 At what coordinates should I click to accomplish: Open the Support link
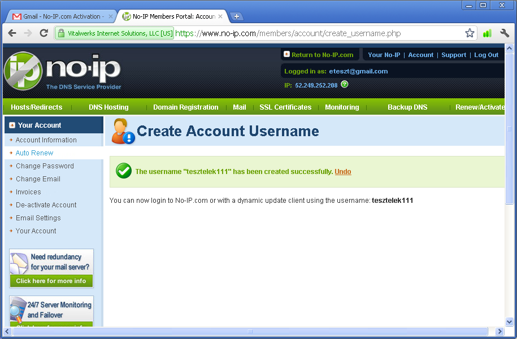click(454, 55)
